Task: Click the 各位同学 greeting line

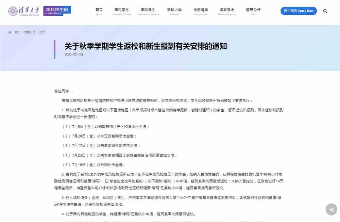Action: [63, 91]
